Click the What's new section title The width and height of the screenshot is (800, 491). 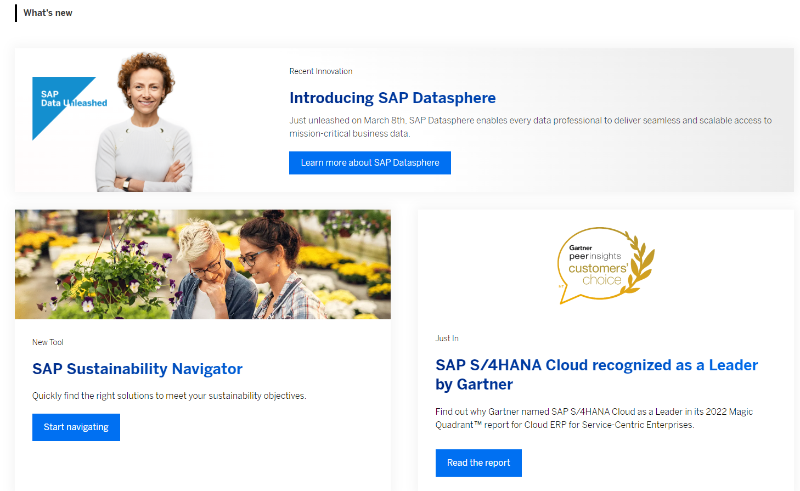pos(48,13)
